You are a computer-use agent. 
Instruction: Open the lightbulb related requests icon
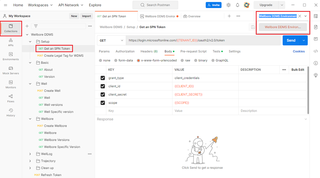pos(316,75)
